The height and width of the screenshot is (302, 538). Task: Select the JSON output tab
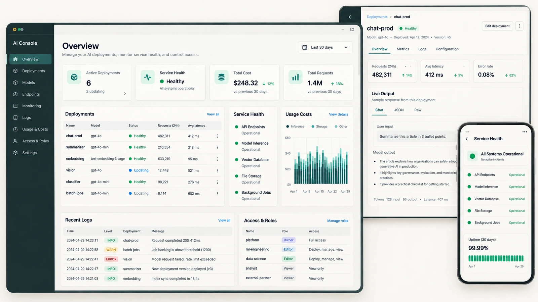pyautogui.click(x=399, y=110)
